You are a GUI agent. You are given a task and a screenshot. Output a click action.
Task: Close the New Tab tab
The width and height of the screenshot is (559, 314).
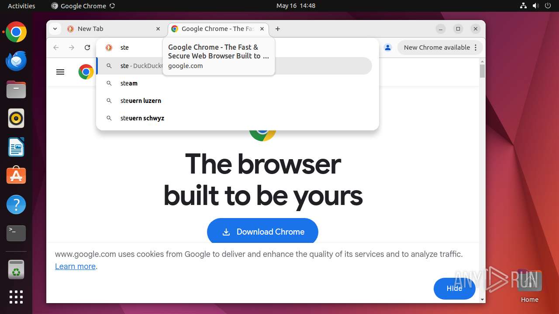tap(158, 29)
